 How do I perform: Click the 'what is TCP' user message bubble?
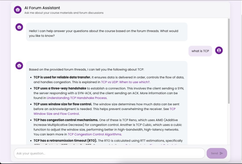click(x=200, y=51)
